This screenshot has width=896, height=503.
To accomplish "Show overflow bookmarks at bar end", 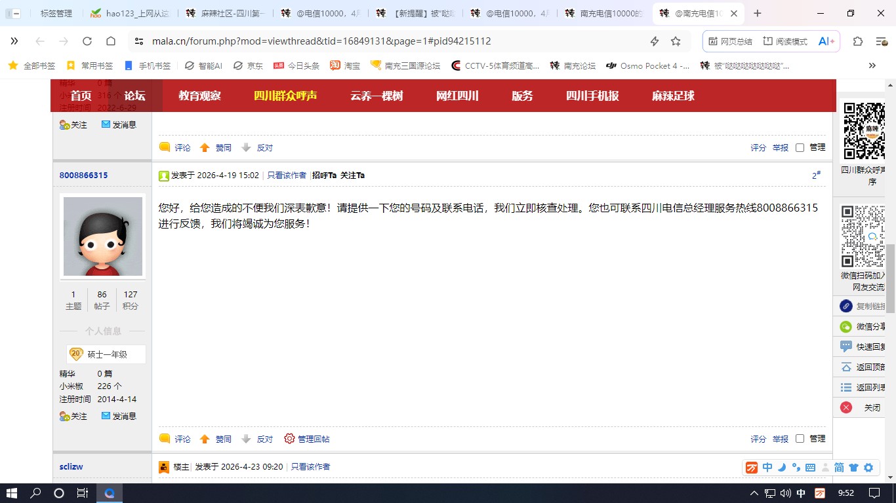I will click(872, 65).
